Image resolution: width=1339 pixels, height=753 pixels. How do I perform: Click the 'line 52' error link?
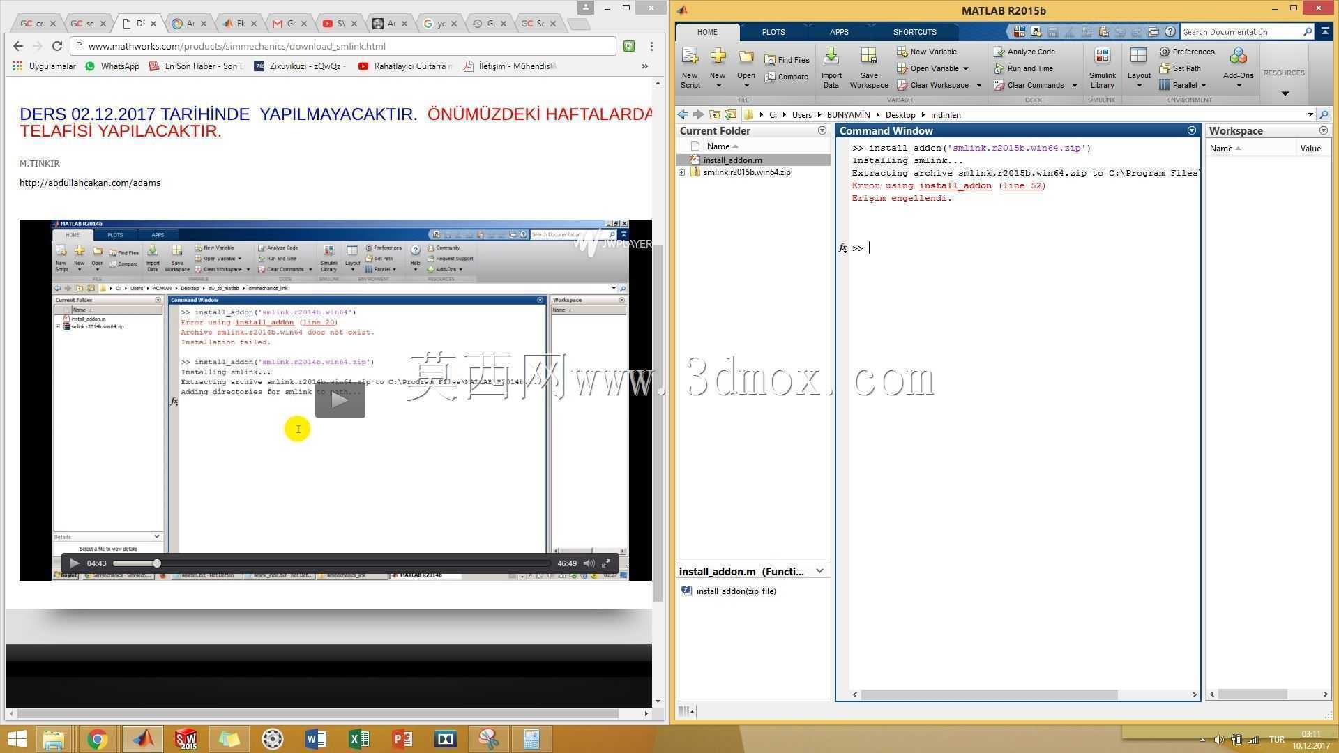tap(1023, 185)
